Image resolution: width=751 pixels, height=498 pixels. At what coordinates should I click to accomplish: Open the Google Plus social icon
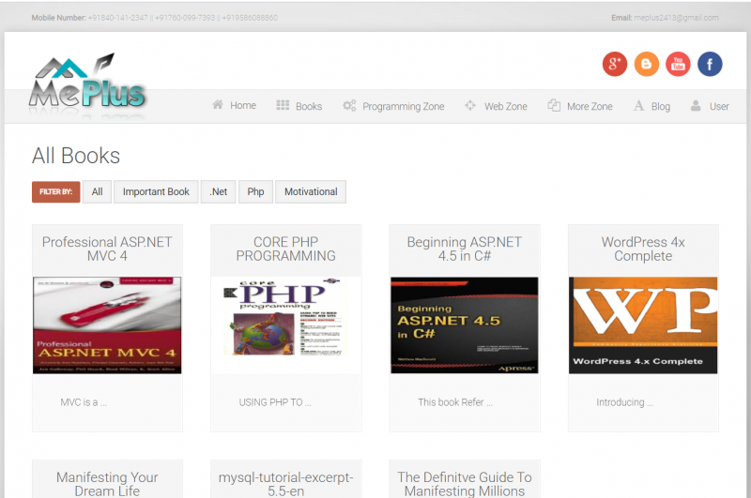(615, 64)
